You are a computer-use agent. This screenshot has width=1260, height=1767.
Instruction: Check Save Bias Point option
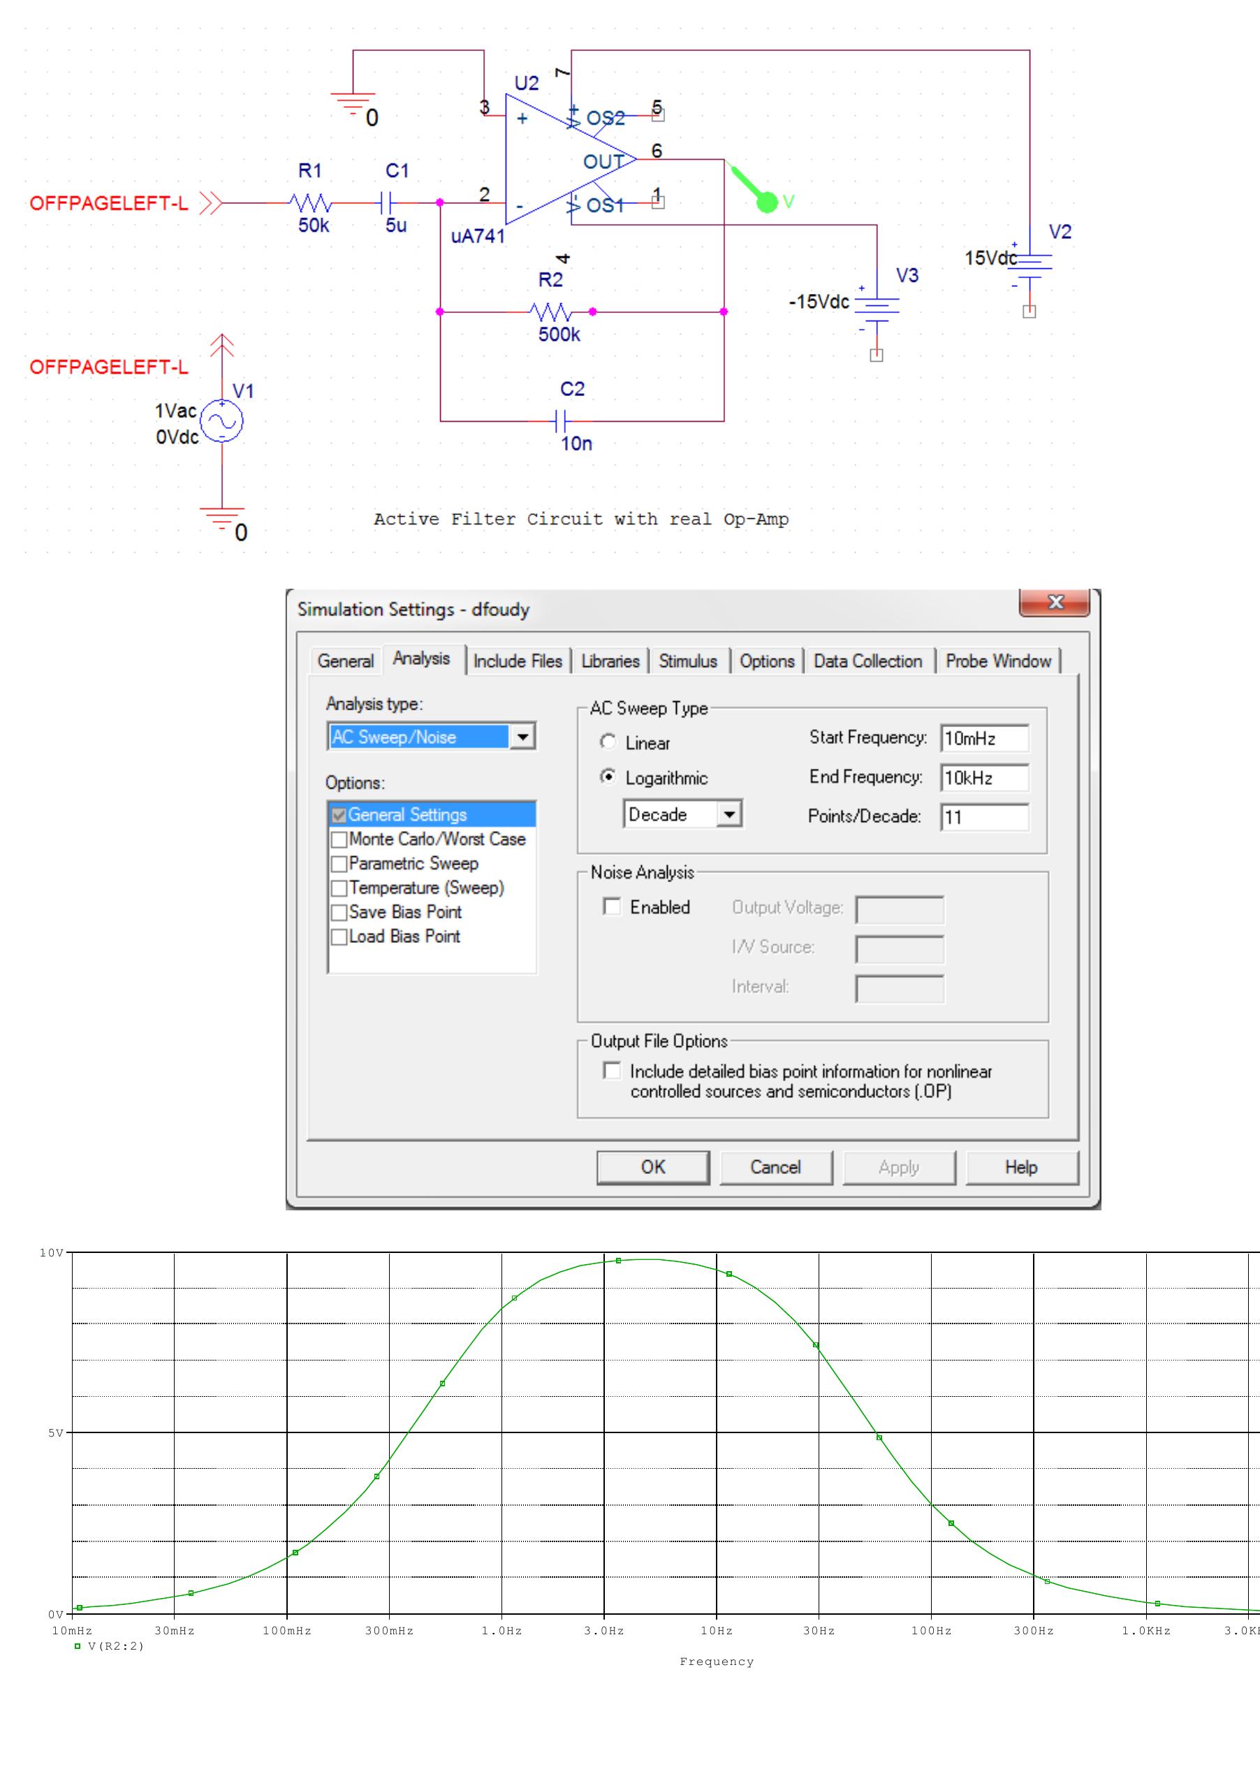point(339,912)
